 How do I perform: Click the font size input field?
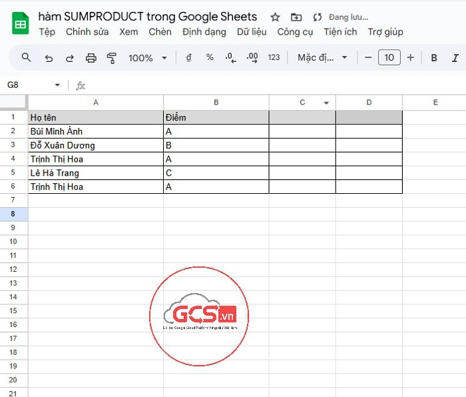[389, 58]
